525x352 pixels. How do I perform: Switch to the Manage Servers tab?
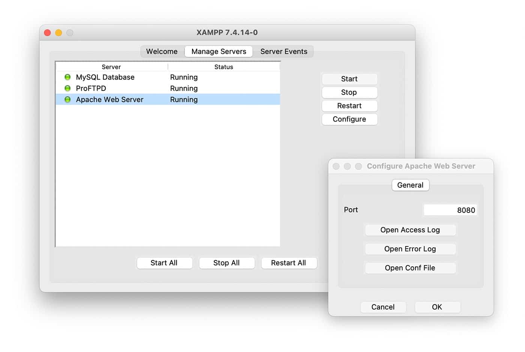219,51
